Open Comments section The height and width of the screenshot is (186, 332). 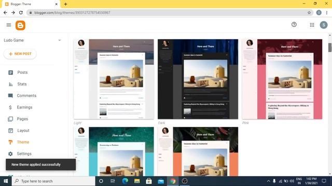coord(26,96)
